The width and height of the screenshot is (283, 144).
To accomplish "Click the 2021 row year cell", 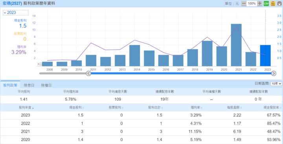I will pos(26,131).
